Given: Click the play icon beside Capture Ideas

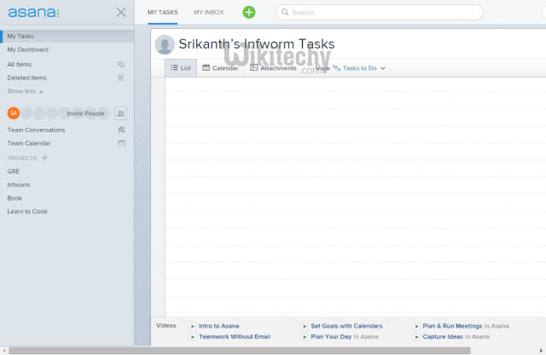Looking at the screenshot, I should 416,337.
